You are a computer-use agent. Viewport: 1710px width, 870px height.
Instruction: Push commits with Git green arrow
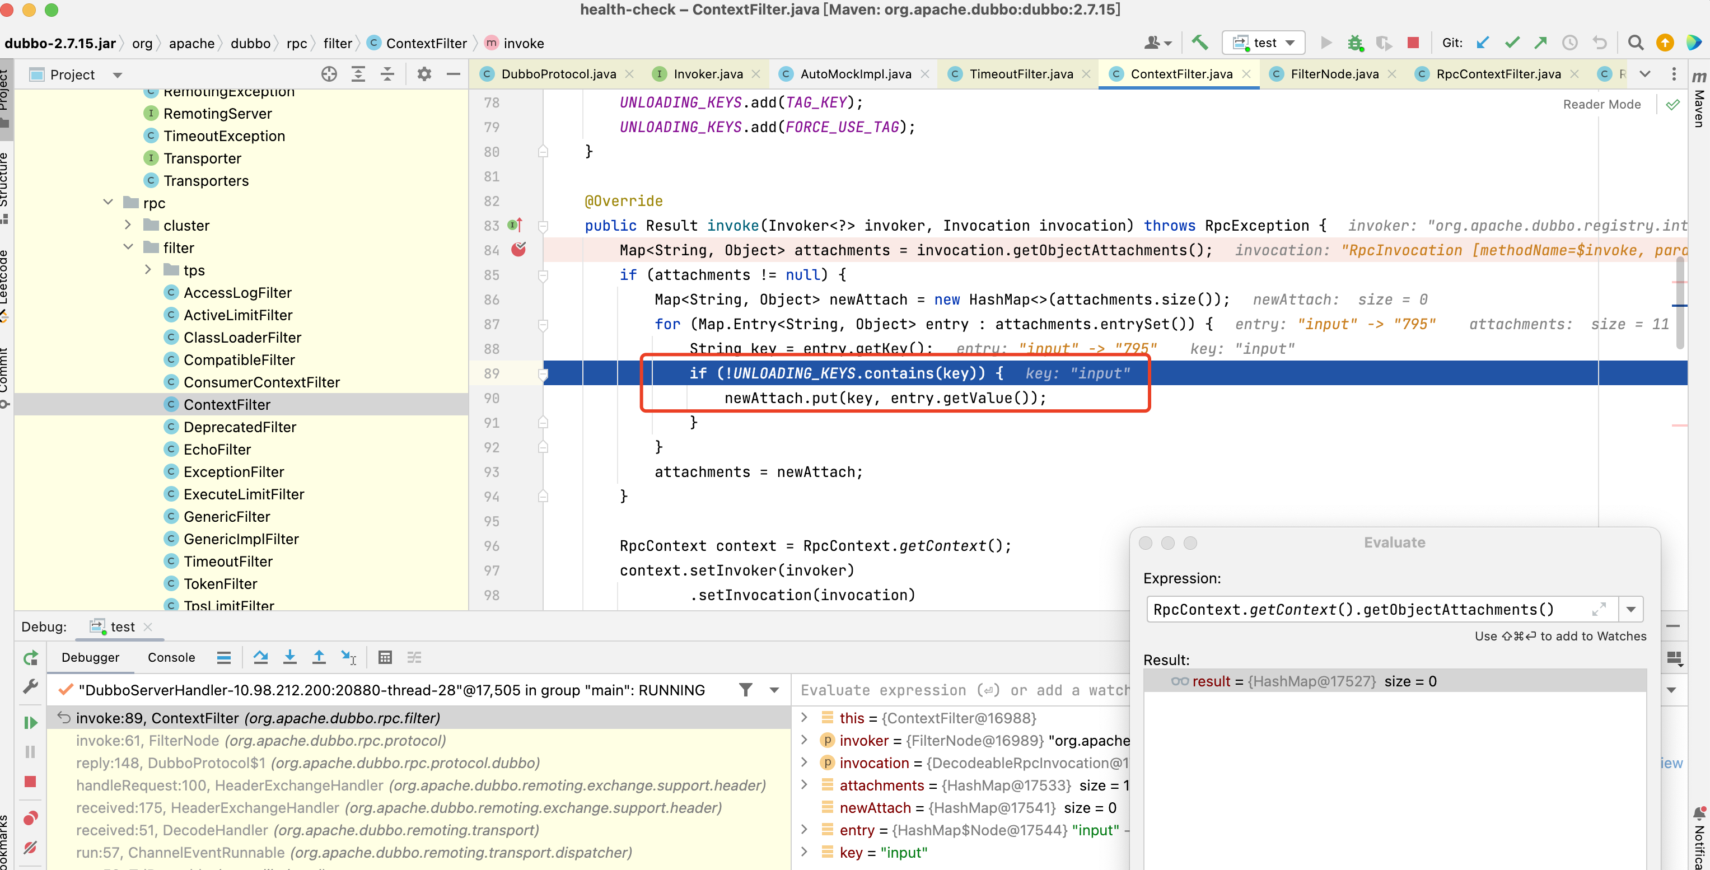pyautogui.click(x=1541, y=43)
